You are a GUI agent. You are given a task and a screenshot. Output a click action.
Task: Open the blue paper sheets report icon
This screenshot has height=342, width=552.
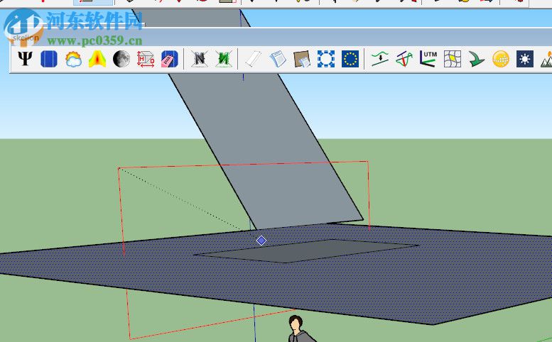click(278, 59)
